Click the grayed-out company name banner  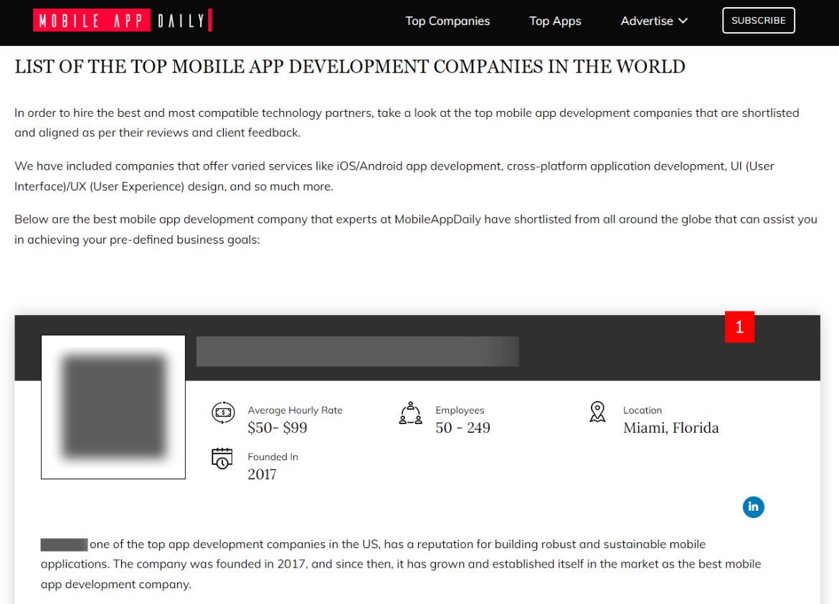tap(357, 351)
